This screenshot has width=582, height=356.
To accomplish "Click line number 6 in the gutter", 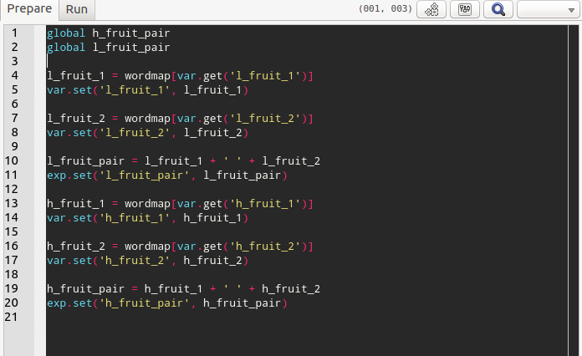I will pos(14,104).
